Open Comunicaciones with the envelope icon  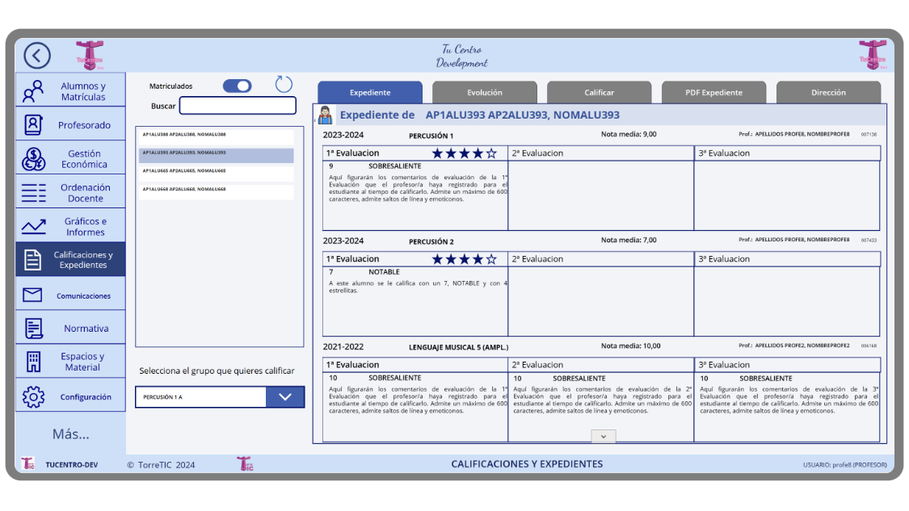click(71, 295)
